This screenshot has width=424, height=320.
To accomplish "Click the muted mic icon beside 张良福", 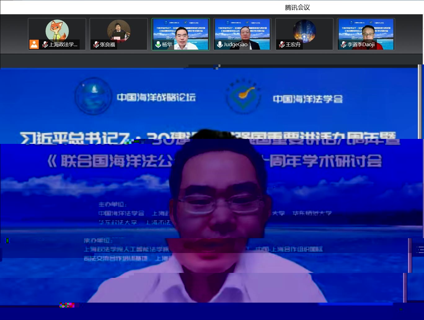I will [x=96, y=45].
